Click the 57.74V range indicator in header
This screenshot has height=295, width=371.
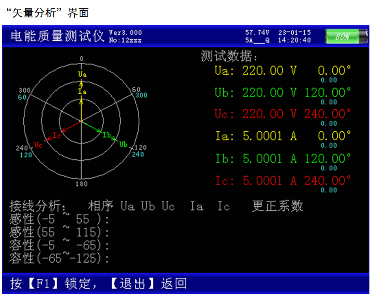click(257, 33)
